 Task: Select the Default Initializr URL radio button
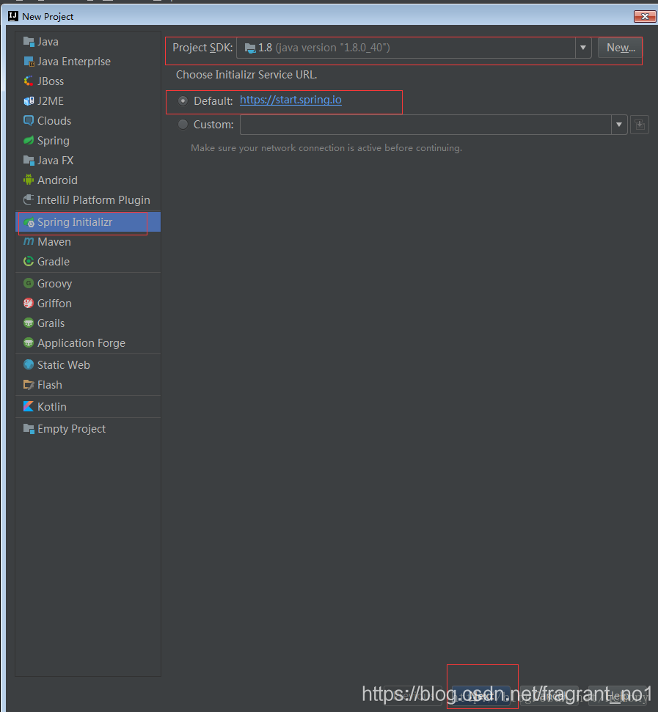click(183, 100)
